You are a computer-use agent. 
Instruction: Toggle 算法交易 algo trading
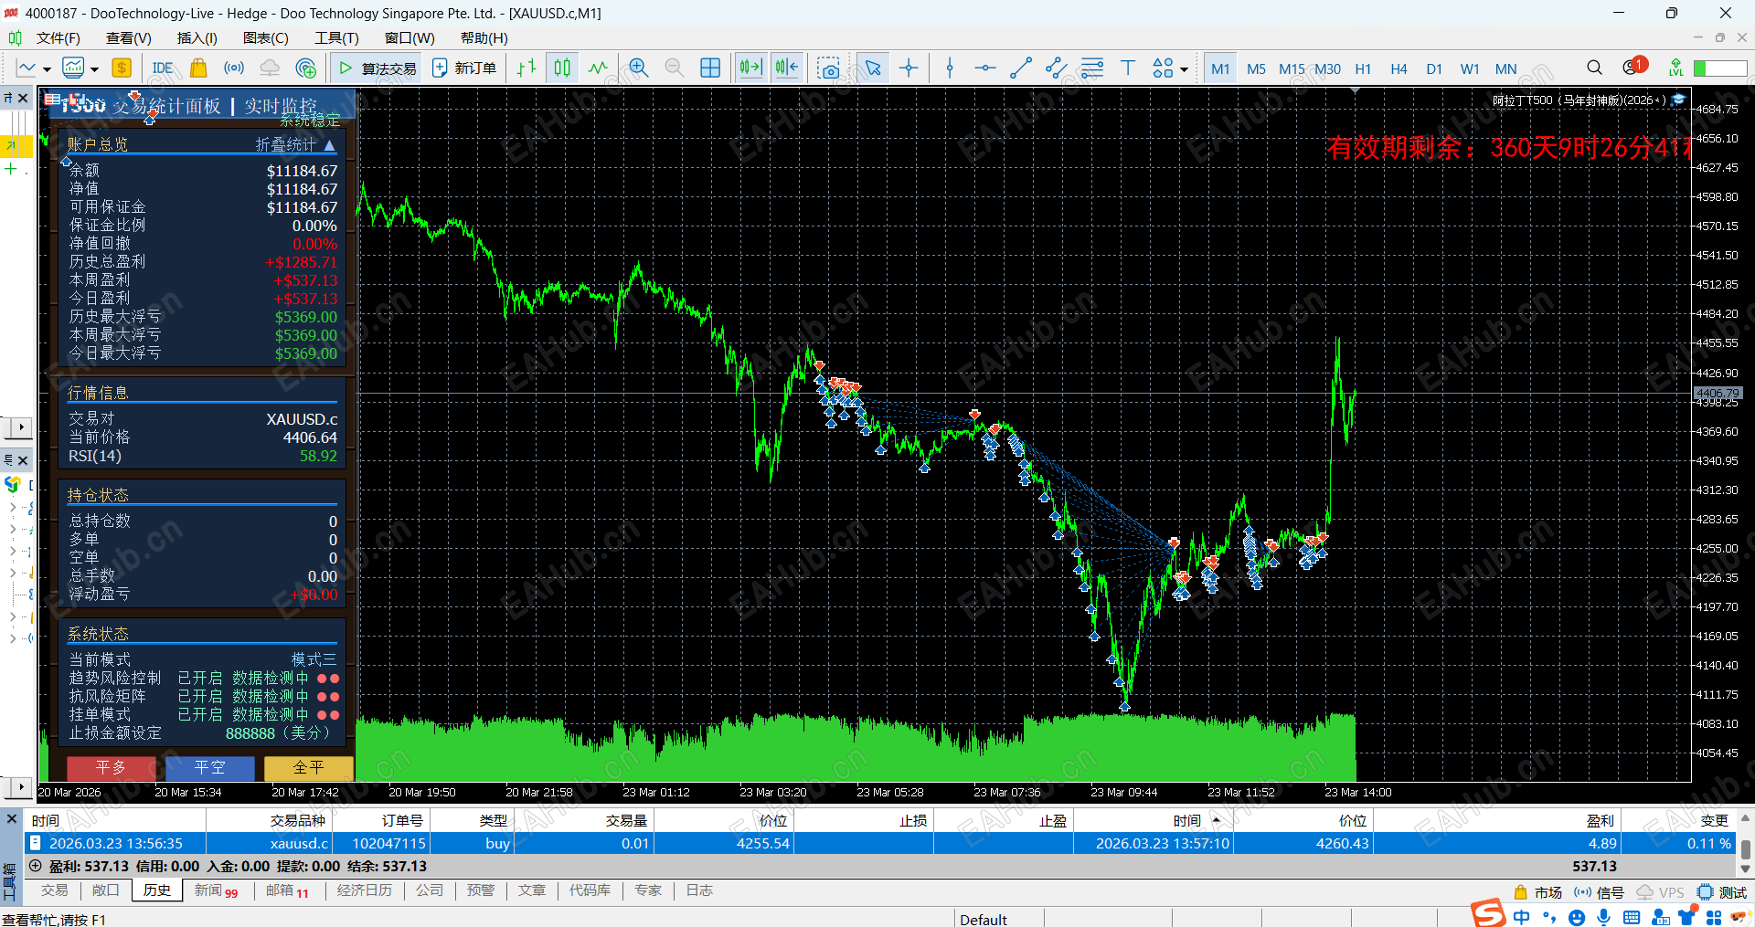pyautogui.click(x=377, y=68)
